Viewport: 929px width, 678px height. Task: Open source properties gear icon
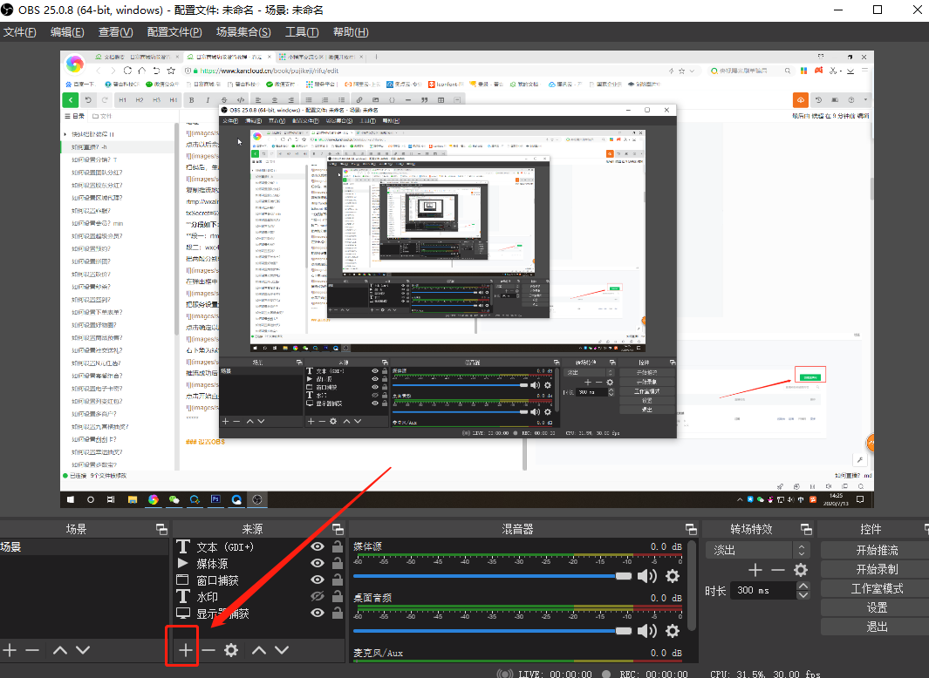click(x=231, y=649)
